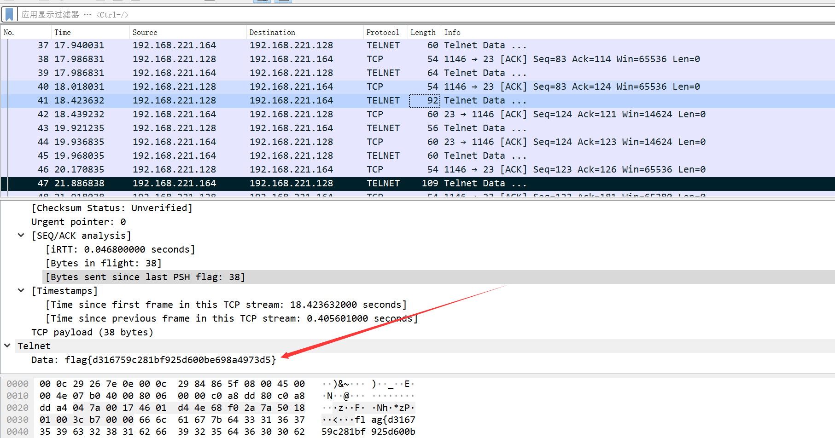Click hex offset 0010 row bytes
The width and height of the screenshot is (835, 438).
click(x=172, y=396)
